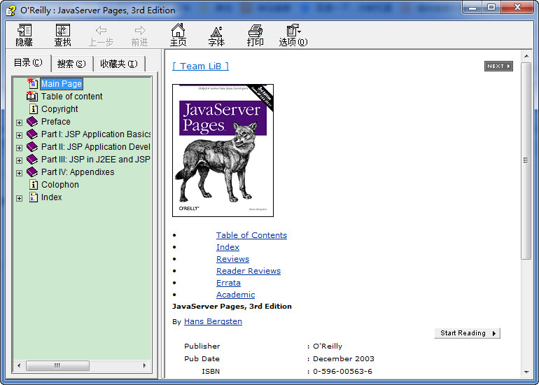Click the content pane scroll up arrow
The width and height of the screenshot is (539, 385).
pos(526,56)
